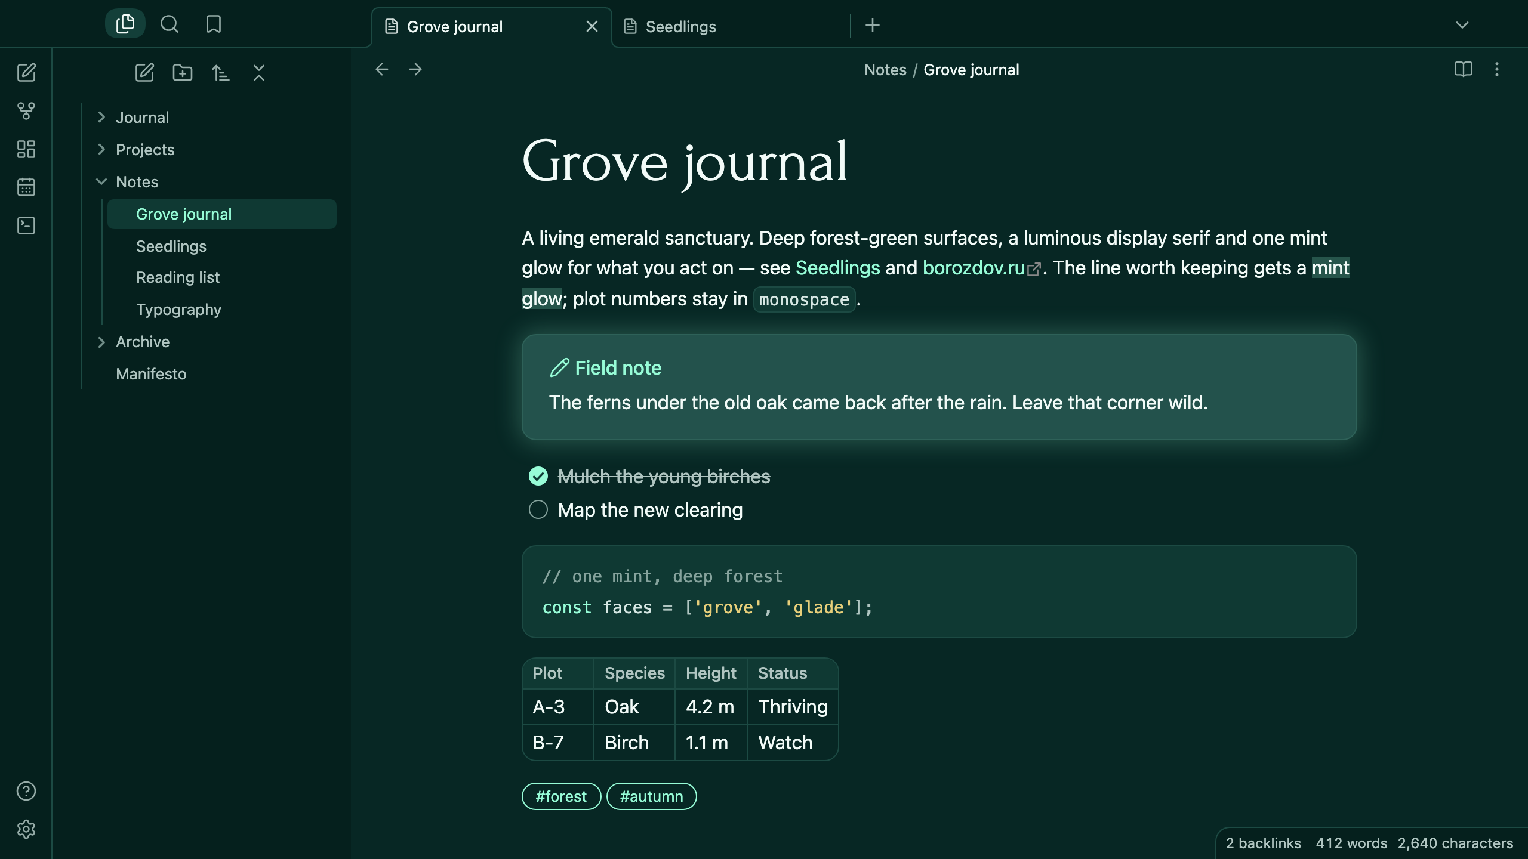Image resolution: width=1528 pixels, height=859 pixels.
Task: Click '2 backlinks' in the status bar
Action: [1263, 843]
